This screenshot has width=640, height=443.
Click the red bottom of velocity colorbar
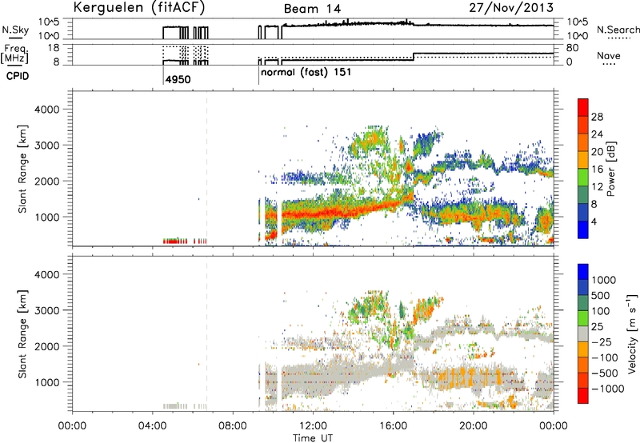[x=583, y=396]
